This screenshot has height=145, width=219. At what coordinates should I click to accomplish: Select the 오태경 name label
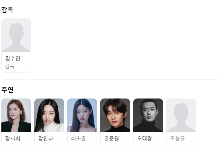pos(145,139)
